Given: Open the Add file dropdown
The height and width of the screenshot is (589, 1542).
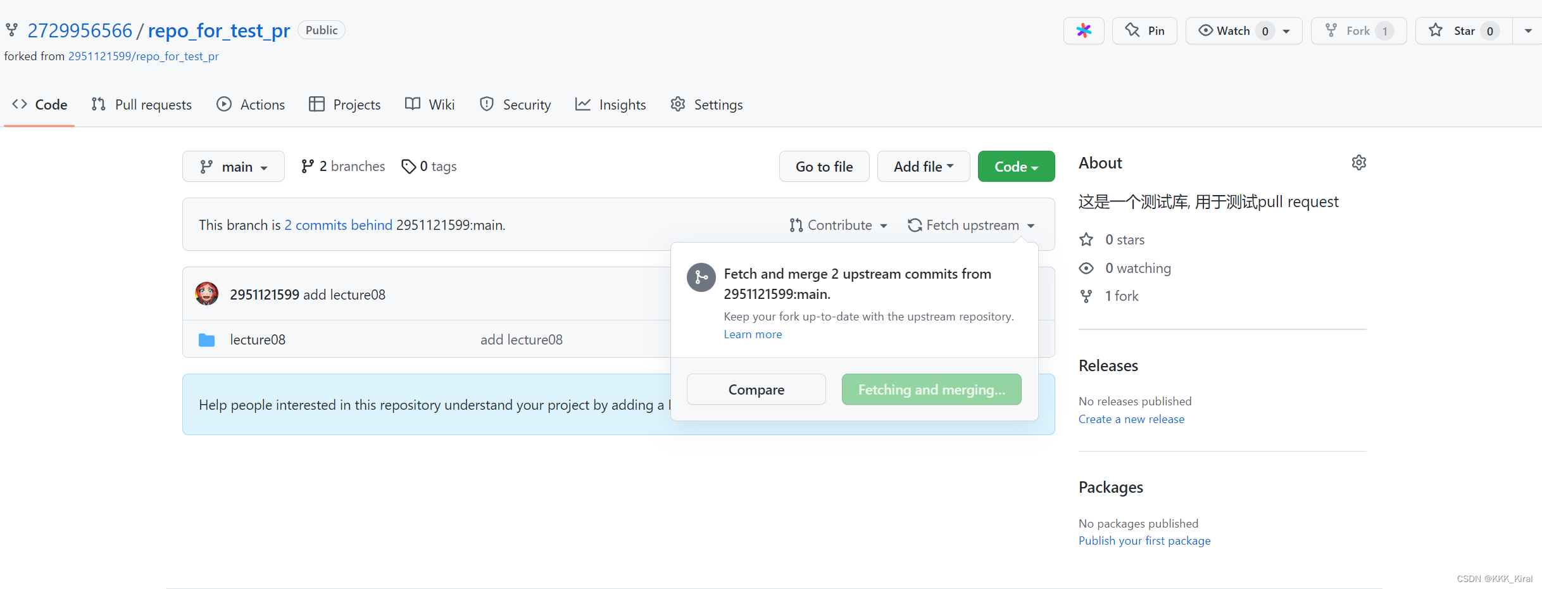Looking at the screenshot, I should [x=924, y=167].
